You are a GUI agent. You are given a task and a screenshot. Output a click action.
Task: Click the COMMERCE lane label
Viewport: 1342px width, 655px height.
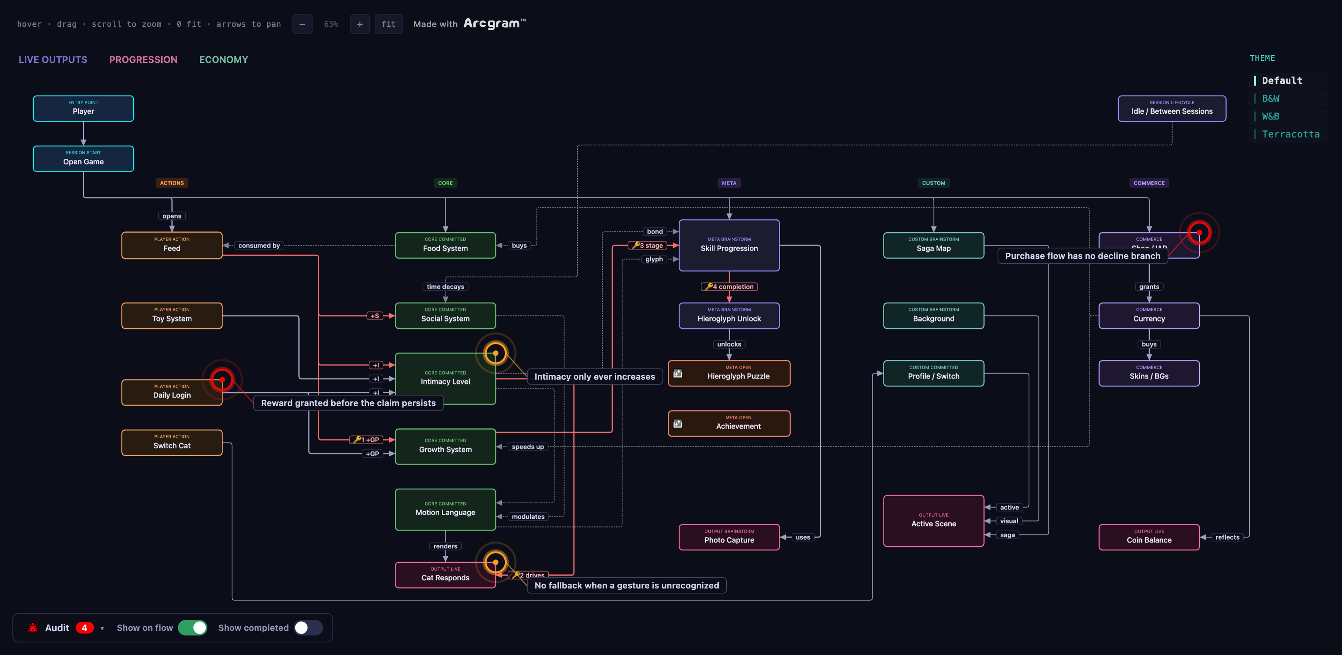[x=1149, y=183]
